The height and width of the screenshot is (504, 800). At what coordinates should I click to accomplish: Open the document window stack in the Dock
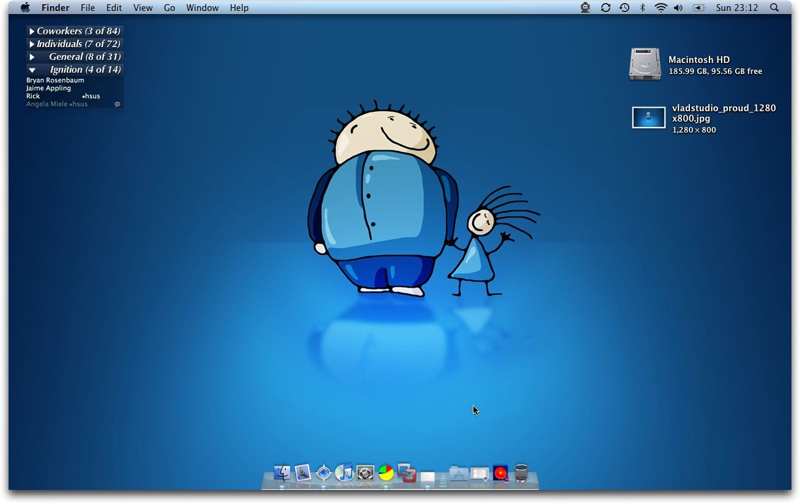(x=480, y=473)
